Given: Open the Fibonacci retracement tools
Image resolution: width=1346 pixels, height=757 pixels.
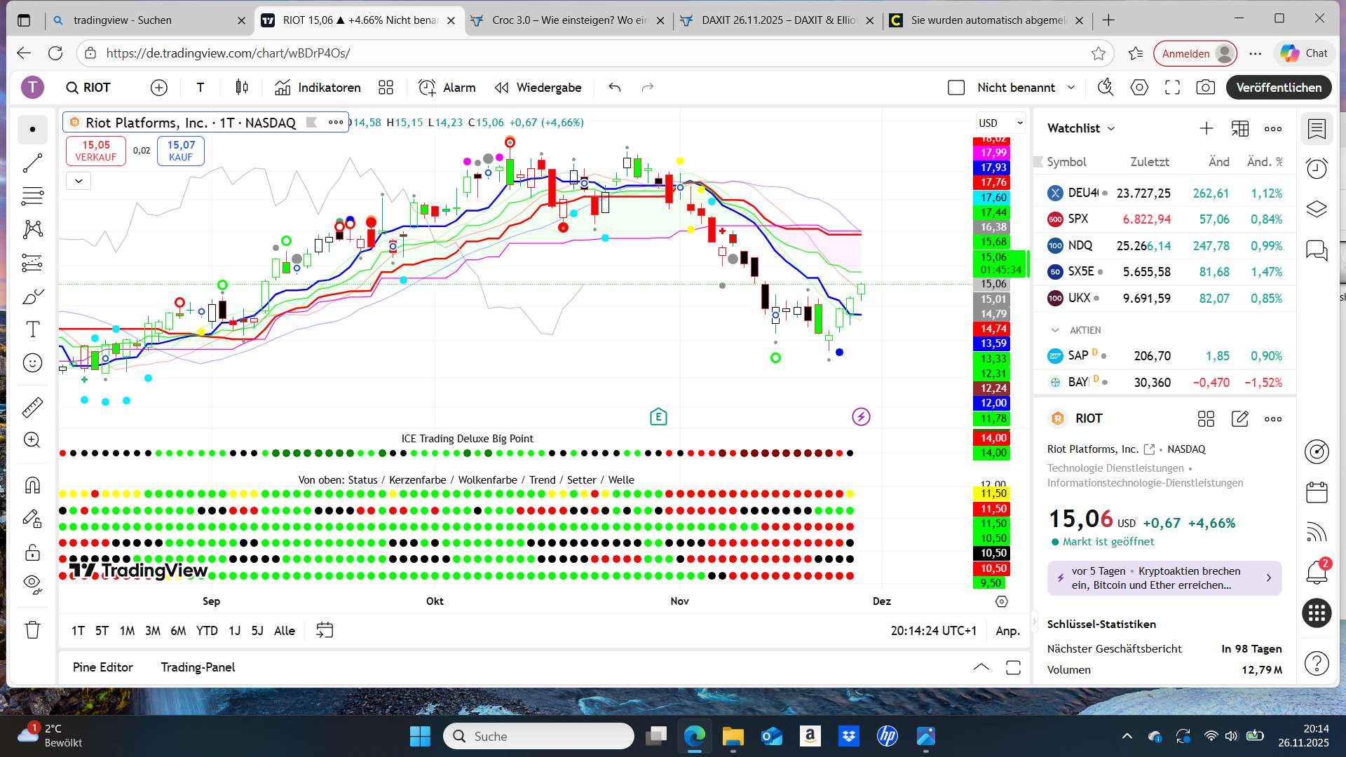Looking at the screenshot, I should click(x=33, y=196).
